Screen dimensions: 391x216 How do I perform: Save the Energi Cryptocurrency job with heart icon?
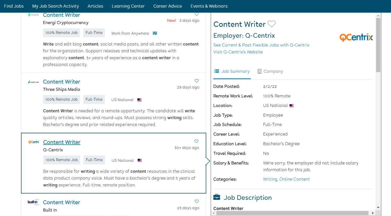197,14
